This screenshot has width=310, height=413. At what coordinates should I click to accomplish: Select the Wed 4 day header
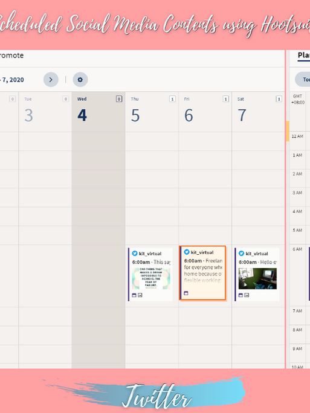click(98, 112)
